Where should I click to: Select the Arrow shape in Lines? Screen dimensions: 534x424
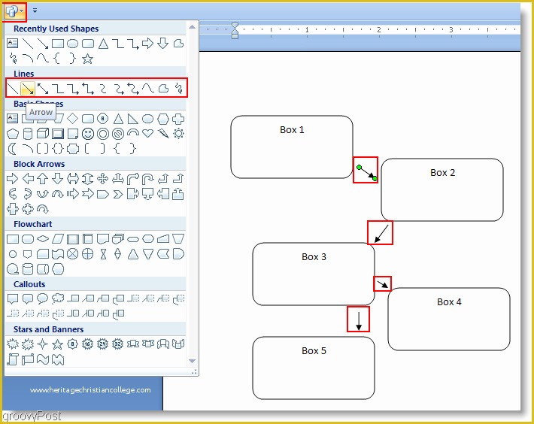click(x=28, y=89)
